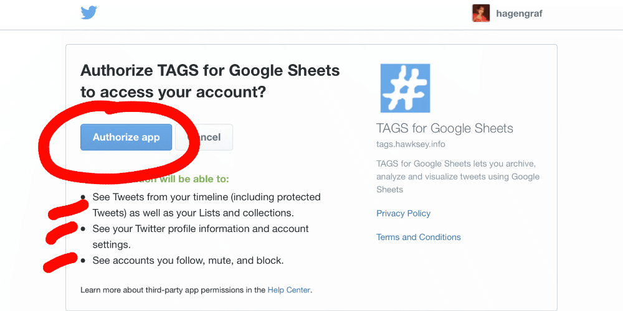Open the Privacy Policy link
The image size is (623, 311).
click(403, 213)
